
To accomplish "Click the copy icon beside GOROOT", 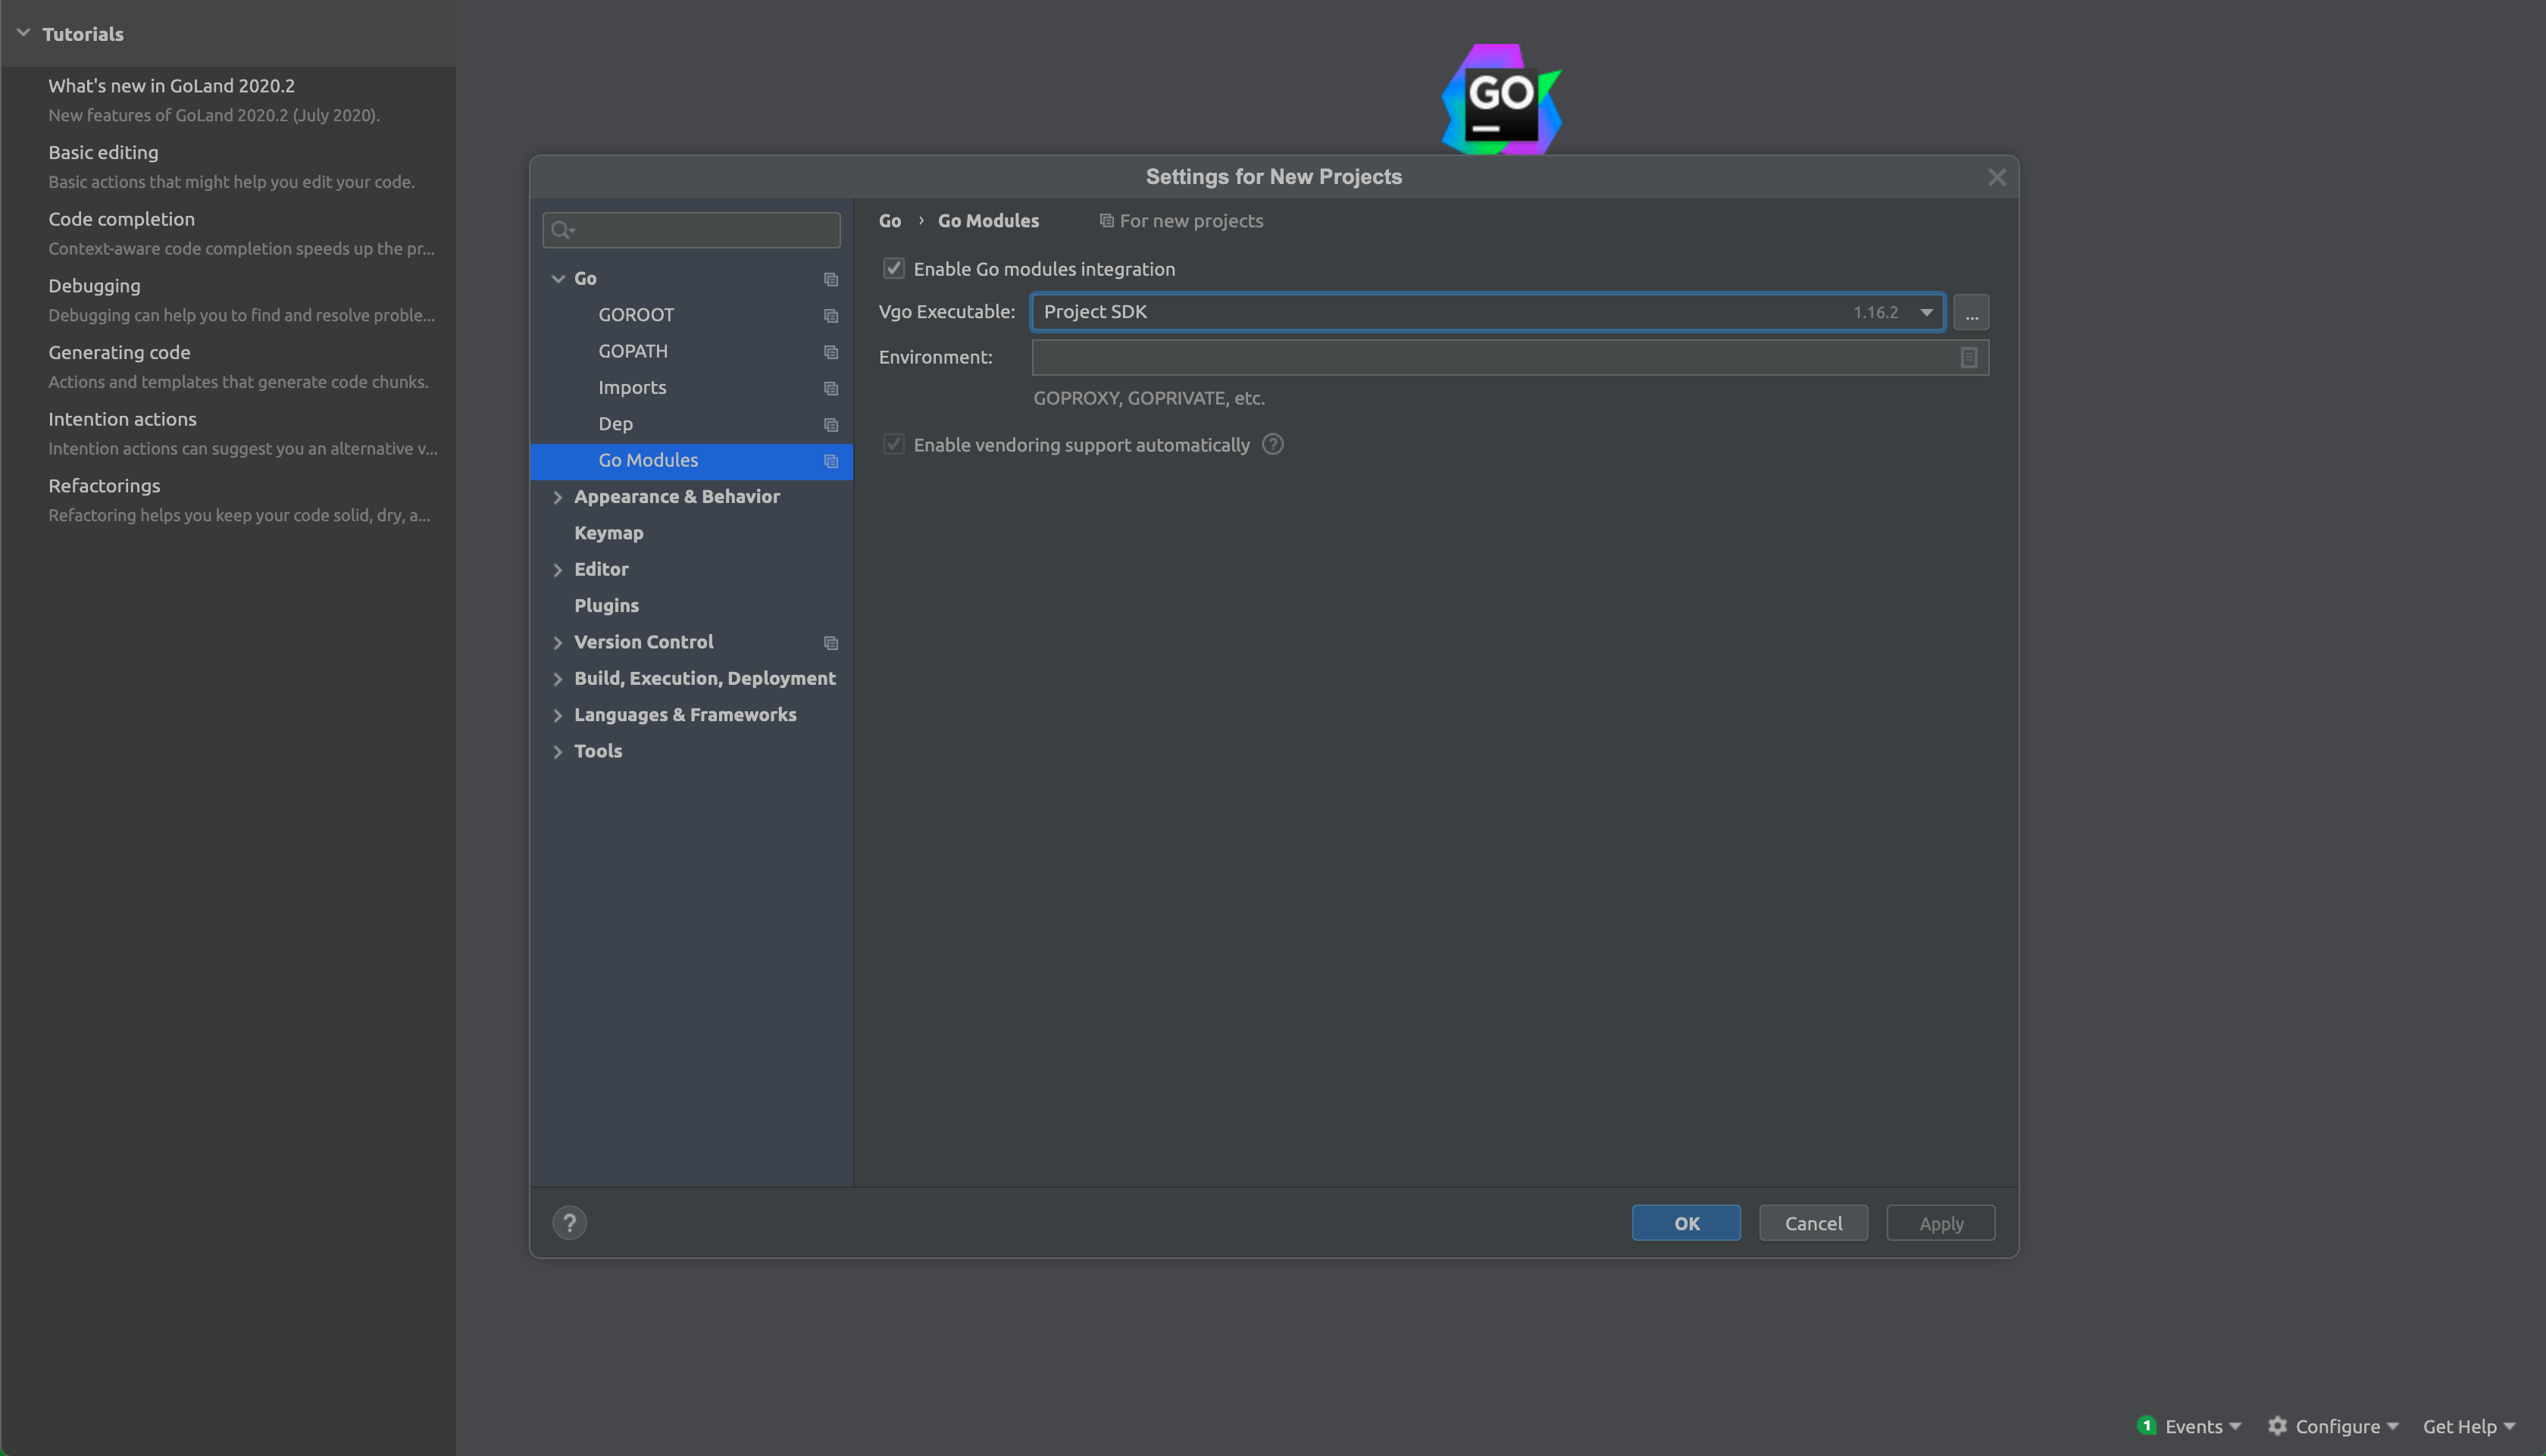I will (830, 316).
